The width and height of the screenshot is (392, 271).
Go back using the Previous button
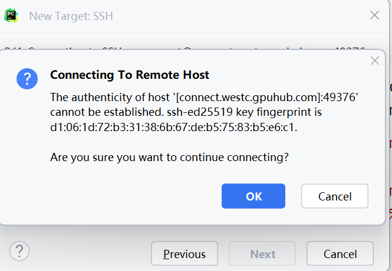pyautogui.click(x=185, y=253)
